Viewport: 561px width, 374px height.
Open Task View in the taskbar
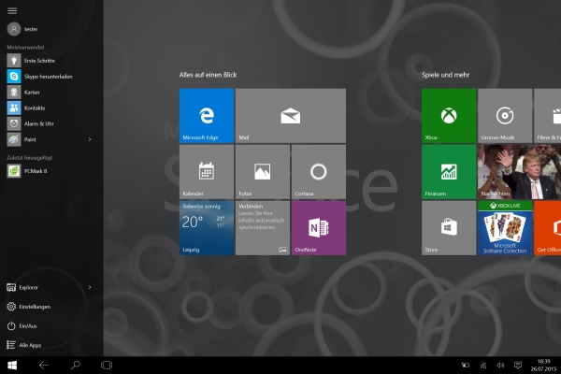click(x=107, y=365)
